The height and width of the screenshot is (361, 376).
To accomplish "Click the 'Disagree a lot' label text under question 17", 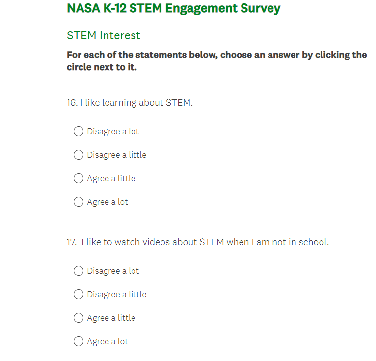I will [113, 271].
